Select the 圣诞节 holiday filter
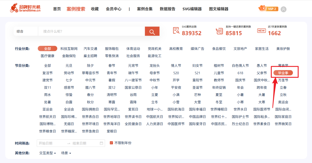 (197, 88)
